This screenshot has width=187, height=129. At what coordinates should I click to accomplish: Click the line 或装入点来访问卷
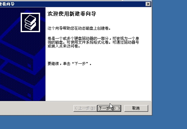(x=64, y=46)
